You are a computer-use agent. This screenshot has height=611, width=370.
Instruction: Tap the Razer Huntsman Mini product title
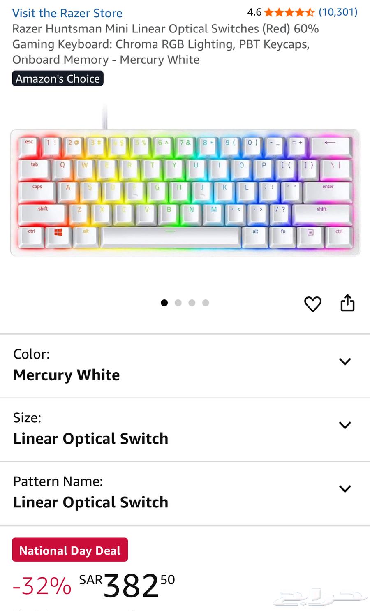pos(166,44)
